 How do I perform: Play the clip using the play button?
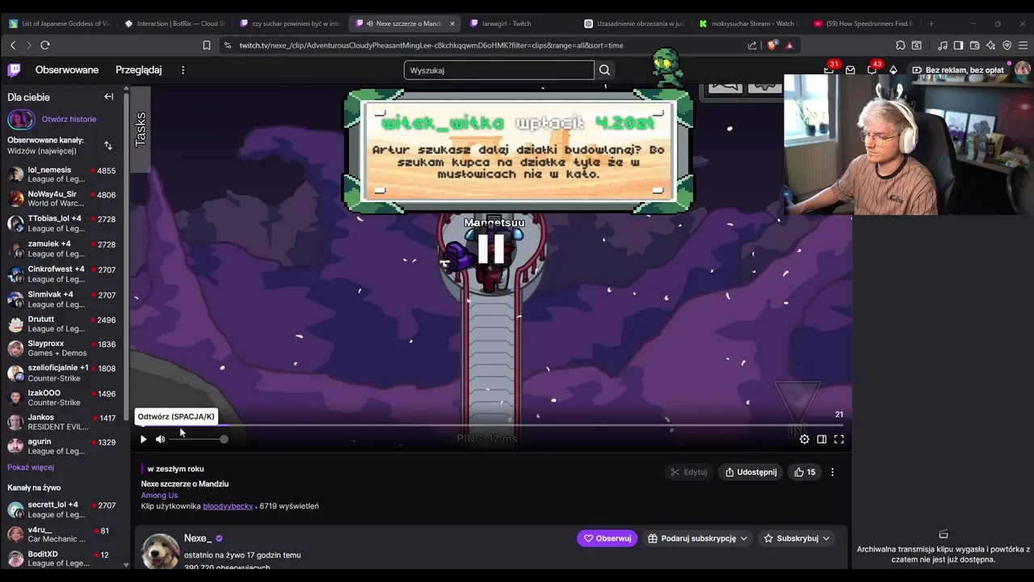[x=143, y=439]
